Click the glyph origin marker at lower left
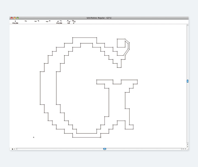198x167 pixels. point(34,137)
